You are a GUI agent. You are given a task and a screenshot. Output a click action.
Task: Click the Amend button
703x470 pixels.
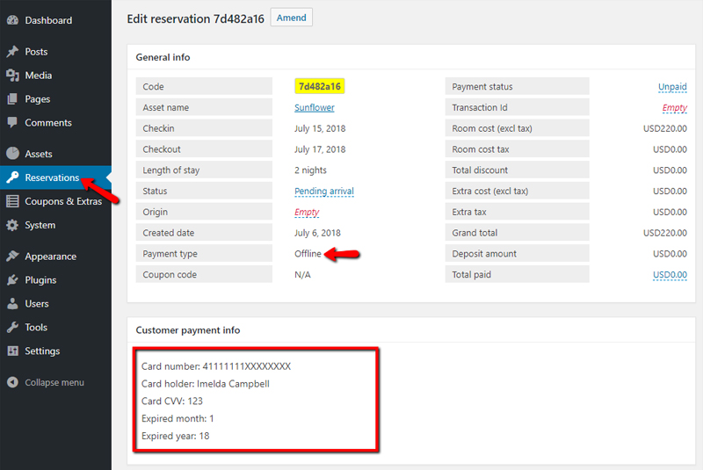(x=292, y=18)
